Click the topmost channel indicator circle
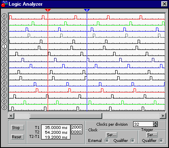The width and height of the screenshot is (169, 148). pyautogui.click(x=4, y=16)
